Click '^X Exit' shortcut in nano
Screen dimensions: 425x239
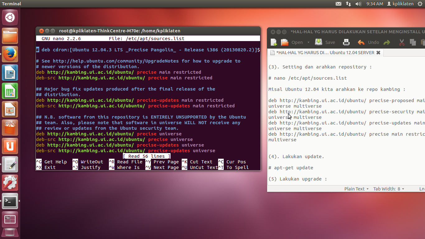46,167
